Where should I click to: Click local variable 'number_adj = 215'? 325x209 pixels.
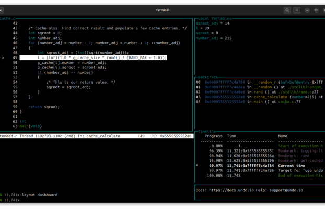coord(214,38)
